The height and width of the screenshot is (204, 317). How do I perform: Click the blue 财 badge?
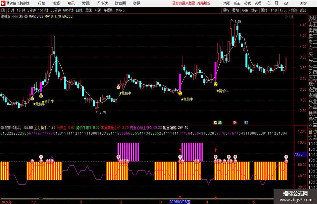pos(246,122)
